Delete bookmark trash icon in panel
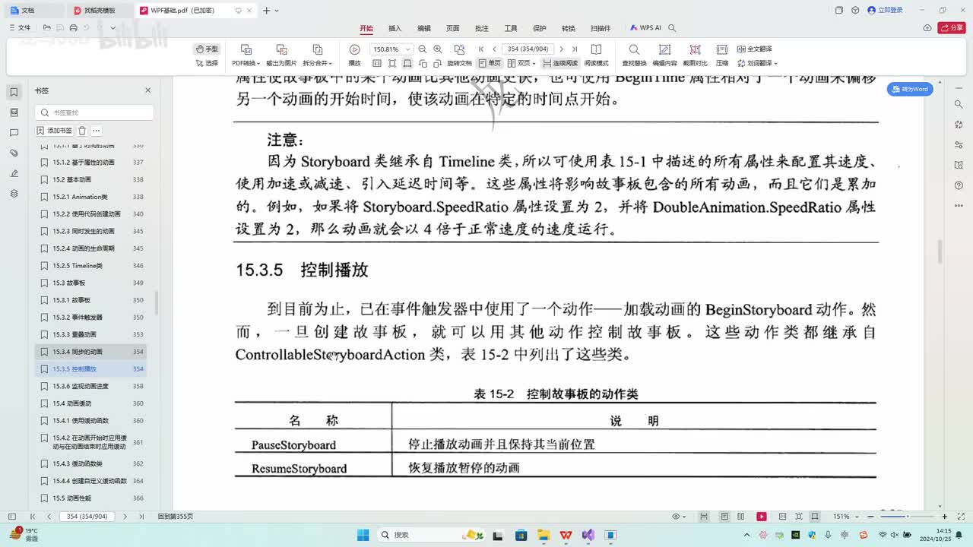Screen dimensions: 973x547 pyautogui.click(x=82, y=131)
